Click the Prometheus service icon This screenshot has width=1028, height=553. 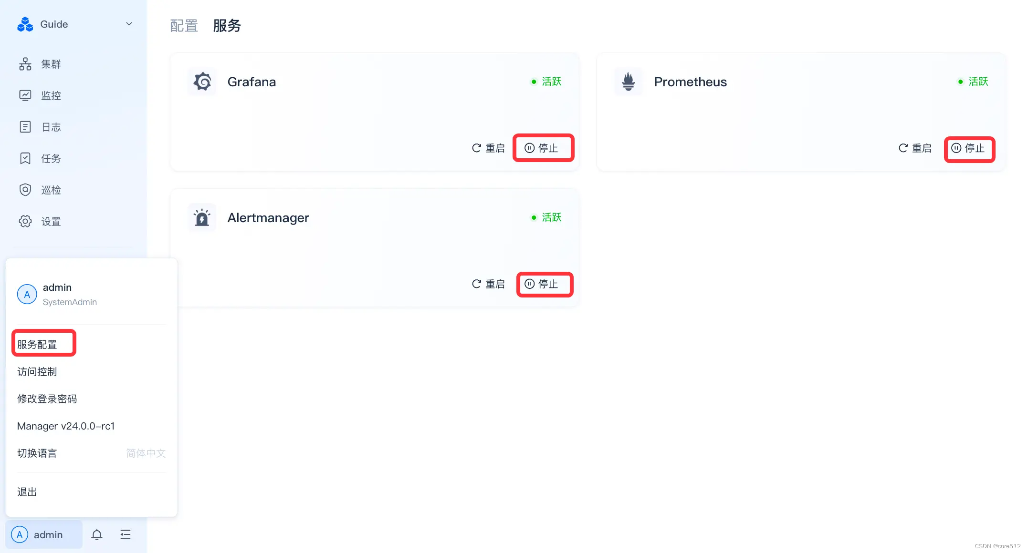tap(629, 82)
